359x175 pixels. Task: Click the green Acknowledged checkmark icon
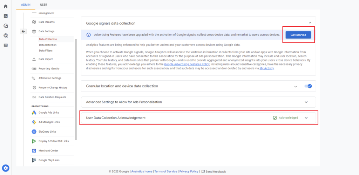click(275, 118)
